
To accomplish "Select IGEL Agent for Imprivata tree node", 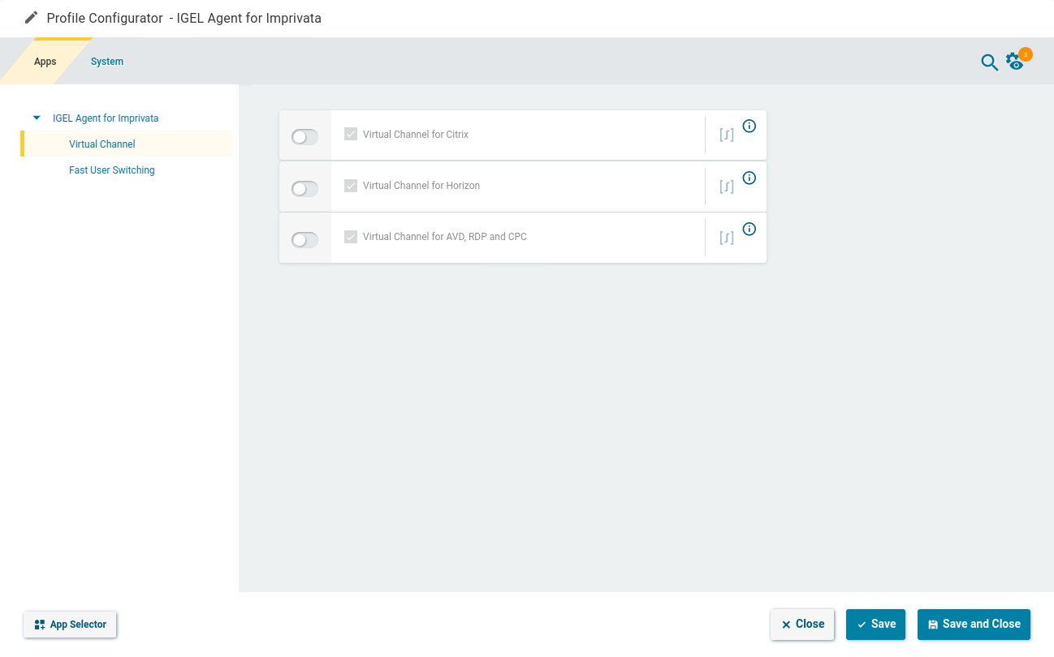I will pos(106,118).
